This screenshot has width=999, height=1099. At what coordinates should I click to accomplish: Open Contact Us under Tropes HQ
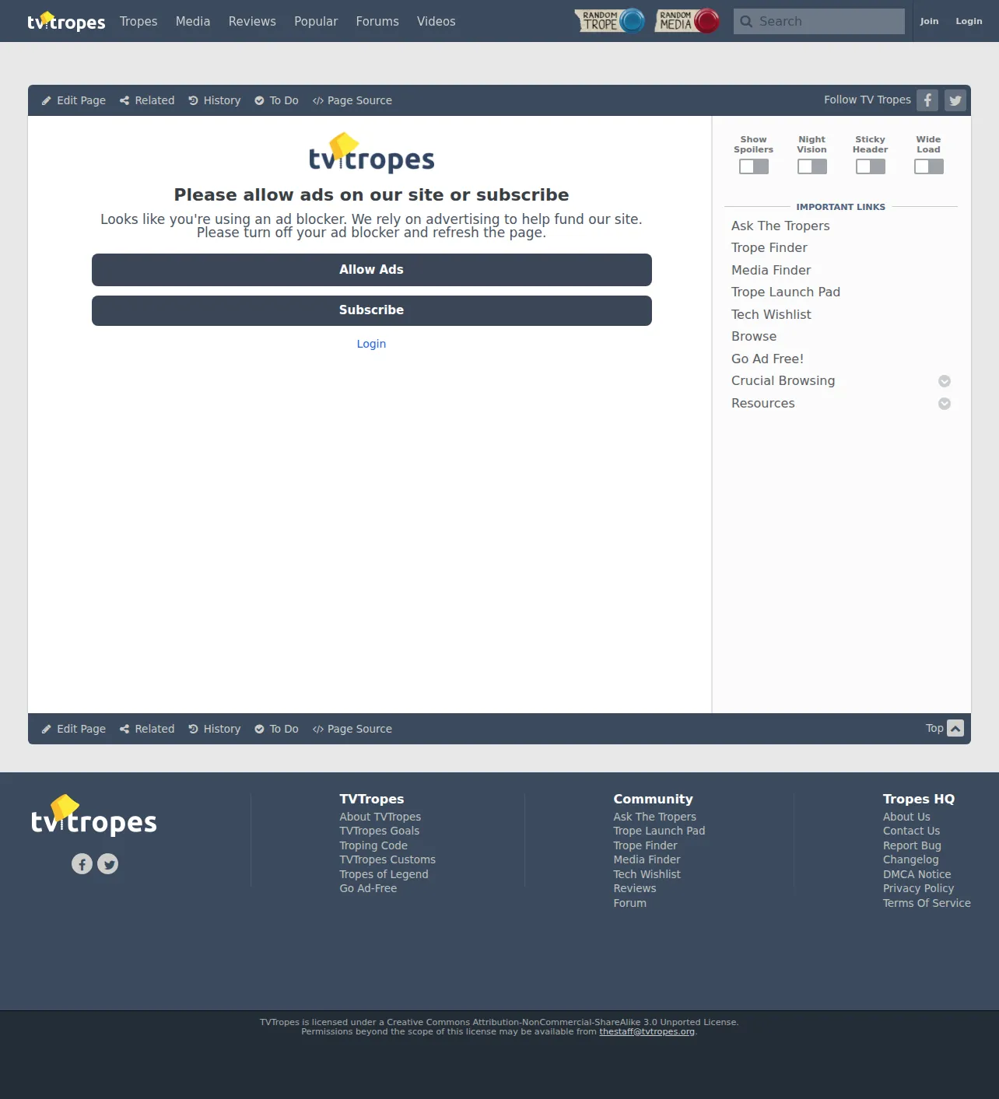coord(911,831)
